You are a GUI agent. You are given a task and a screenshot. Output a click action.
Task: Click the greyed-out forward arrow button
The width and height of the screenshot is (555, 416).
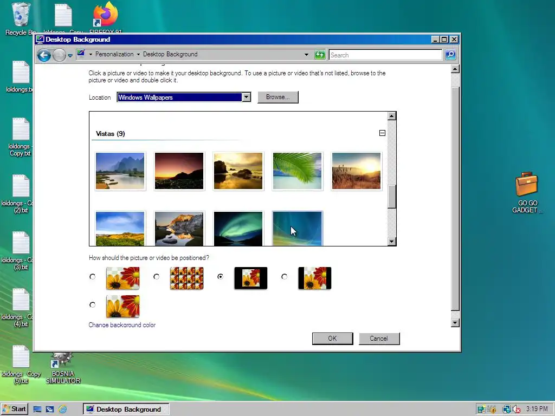pos(59,55)
